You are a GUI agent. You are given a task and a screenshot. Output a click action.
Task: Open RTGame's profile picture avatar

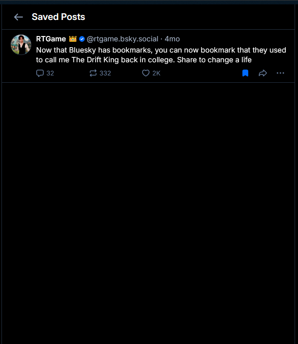pyautogui.click(x=21, y=45)
